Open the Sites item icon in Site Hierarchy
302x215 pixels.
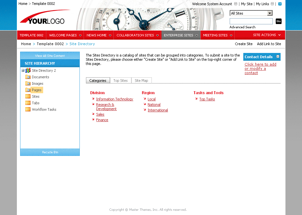[28, 96]
